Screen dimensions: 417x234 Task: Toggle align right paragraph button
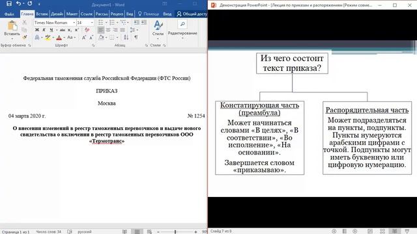pyautogui.click(x=115, y=30)
